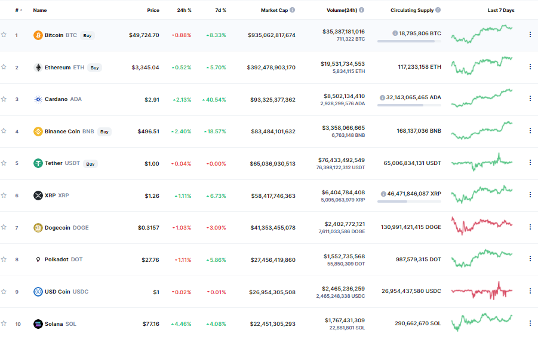This screenshot has height=339, width=538.
Task: Star USD Coin for the watchlist
Action: click(4, 291)
